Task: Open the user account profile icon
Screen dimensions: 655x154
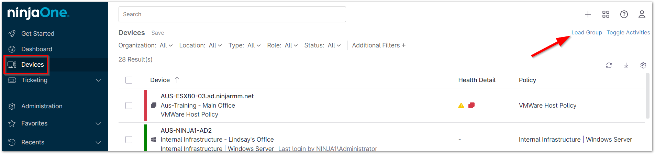Action: 642,14
